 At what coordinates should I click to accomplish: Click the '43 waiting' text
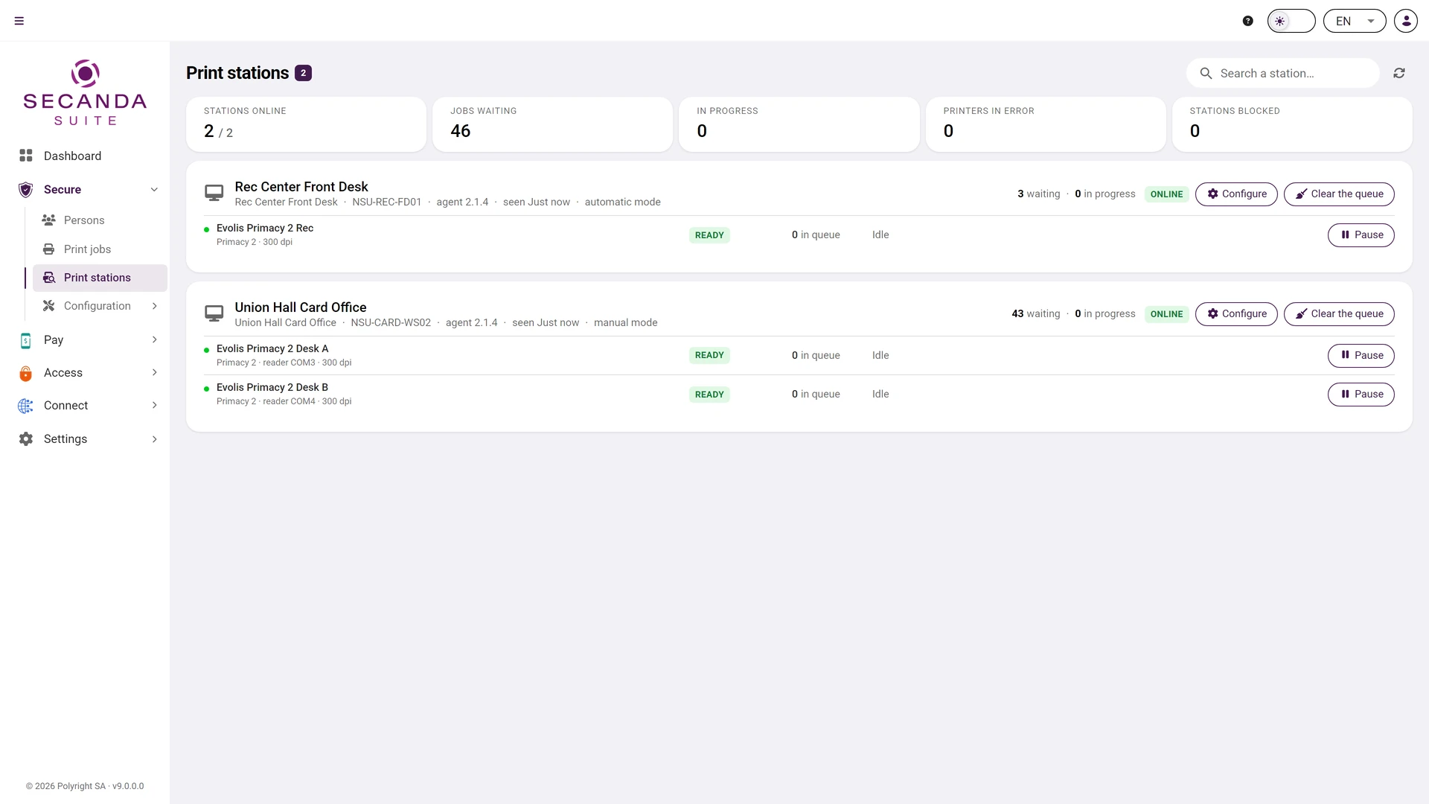(1035, 314)
